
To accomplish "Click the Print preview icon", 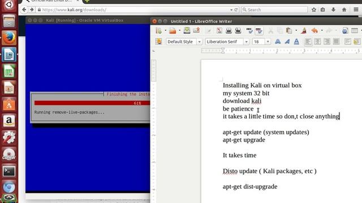I will 238,30.
